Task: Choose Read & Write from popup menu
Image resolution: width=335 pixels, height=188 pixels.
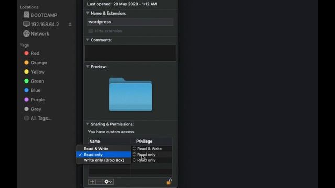Action: click(104, 149)
